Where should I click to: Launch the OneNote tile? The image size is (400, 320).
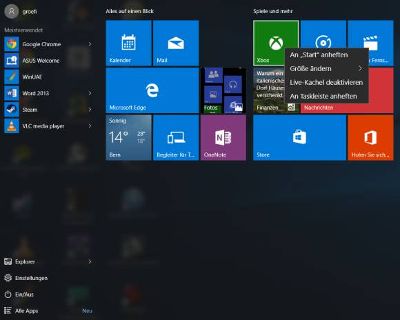point(223,137)
